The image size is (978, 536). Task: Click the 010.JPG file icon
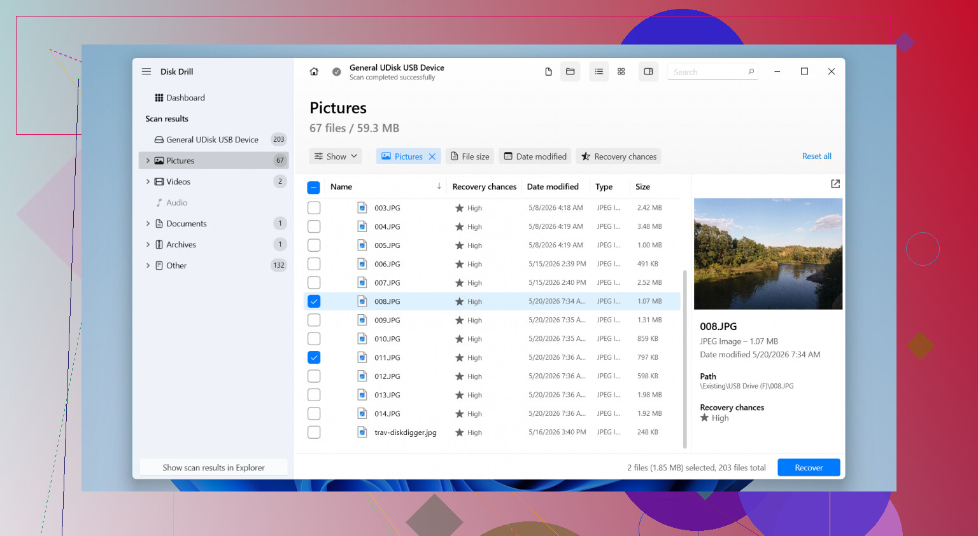click(x=362, y=339)
